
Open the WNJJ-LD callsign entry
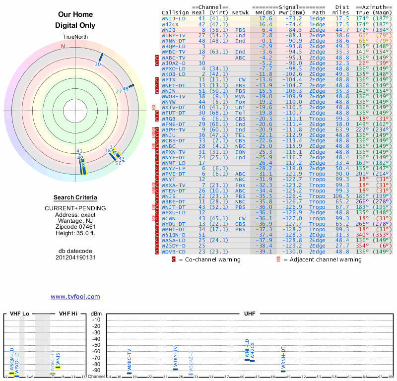(173, 18)
